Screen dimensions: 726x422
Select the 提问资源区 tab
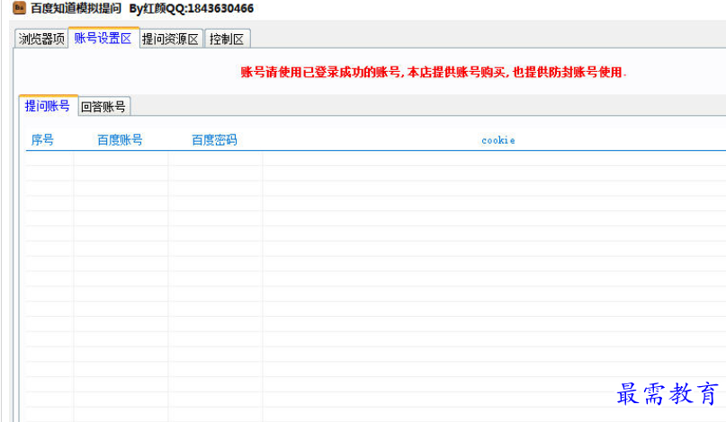(170, 39)
